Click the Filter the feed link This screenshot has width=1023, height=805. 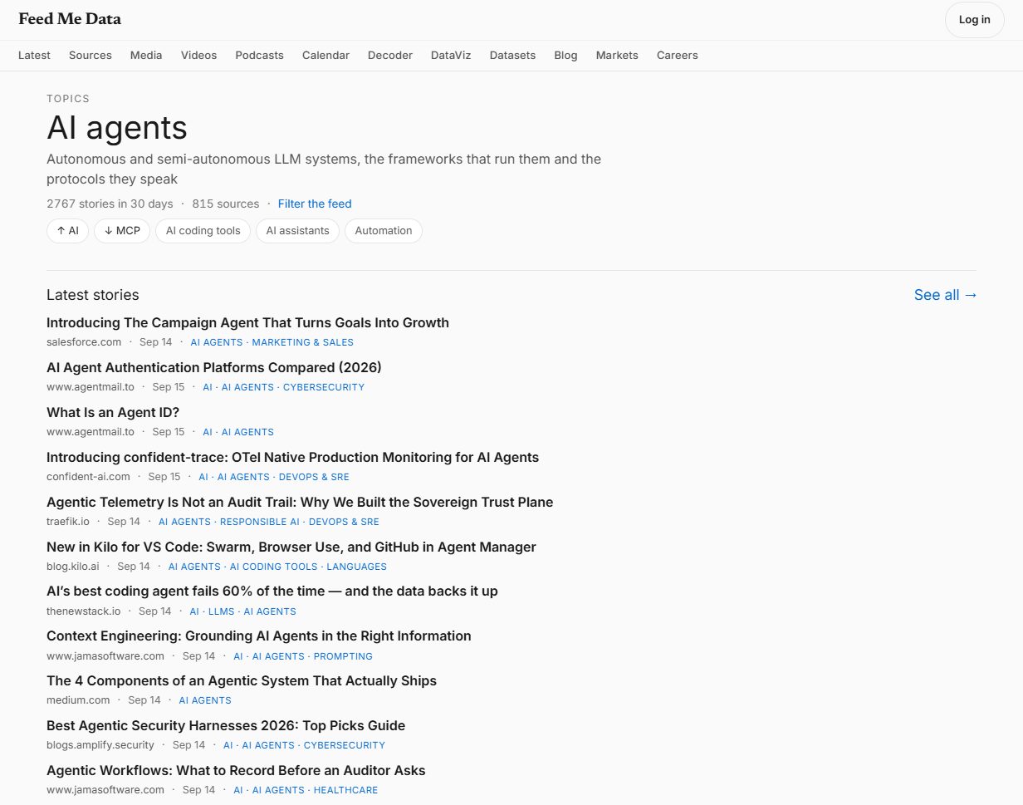point(315,204)
